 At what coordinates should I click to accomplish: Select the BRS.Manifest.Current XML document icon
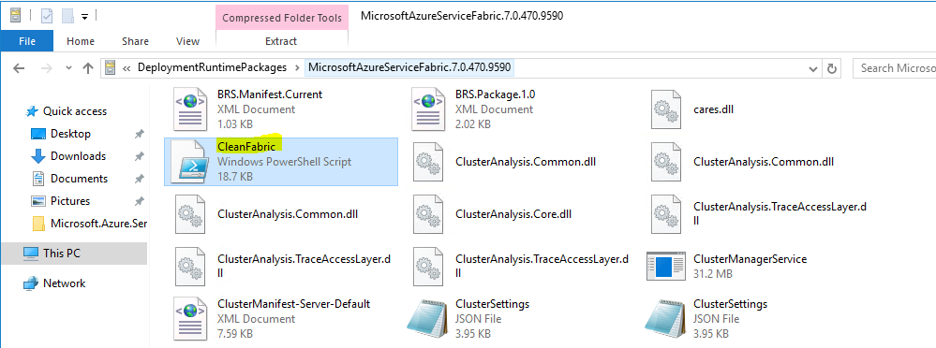[190, 109]
